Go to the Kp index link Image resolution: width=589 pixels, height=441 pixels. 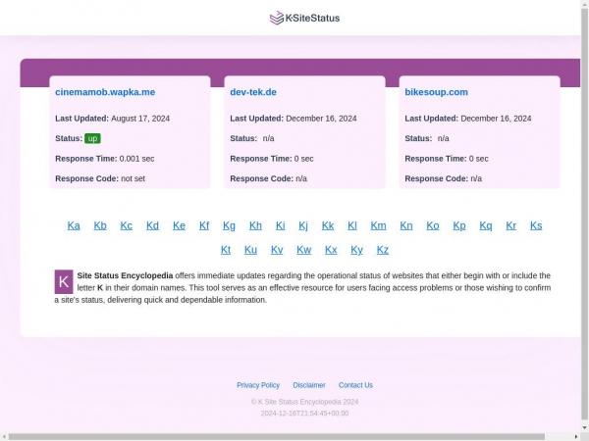(x=459, y=225)
